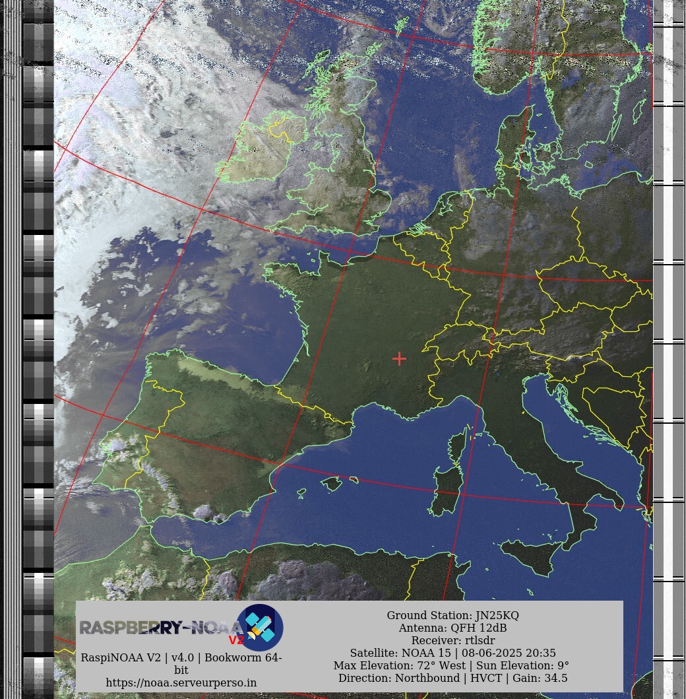Viewport: 686px width, 699px height.
Task: Click the Raspberry-NOAA V2 satellite logo icon
Action: pos(260,628)
